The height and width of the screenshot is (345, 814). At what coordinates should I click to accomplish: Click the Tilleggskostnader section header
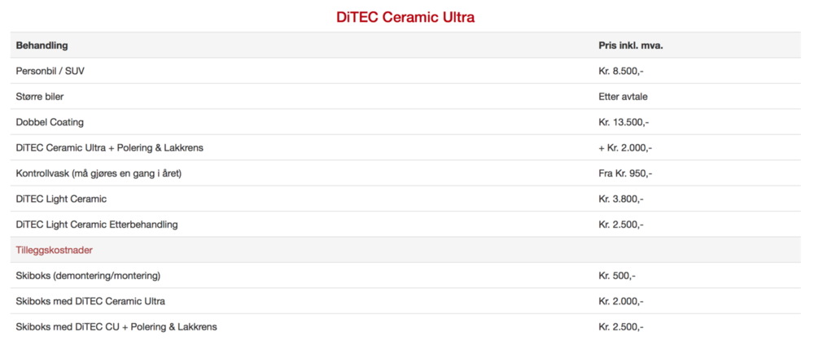pyautogui.click(x=54, y=250)
